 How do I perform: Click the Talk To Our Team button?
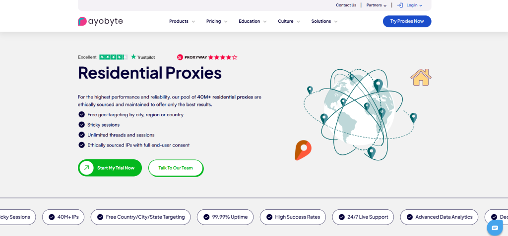pyautogui.click(x=176, y=168)
